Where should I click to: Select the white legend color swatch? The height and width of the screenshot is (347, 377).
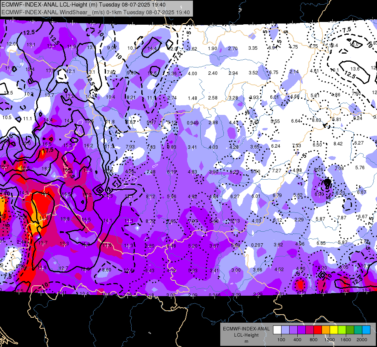[277, 330]
